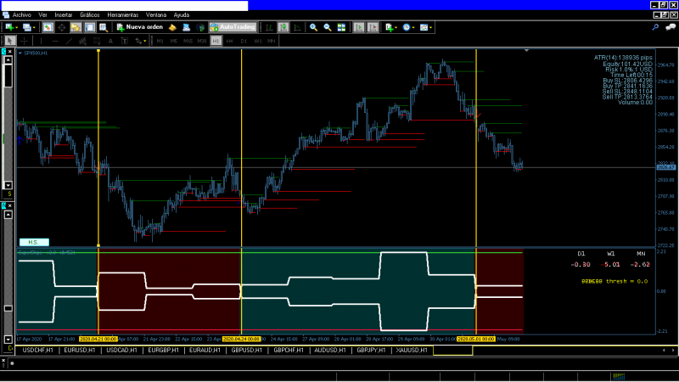Click the upper left panel scrollbar thumb
Image resolution: width=679 pixels, height=382 pixels.
click(x=8, y=76)
